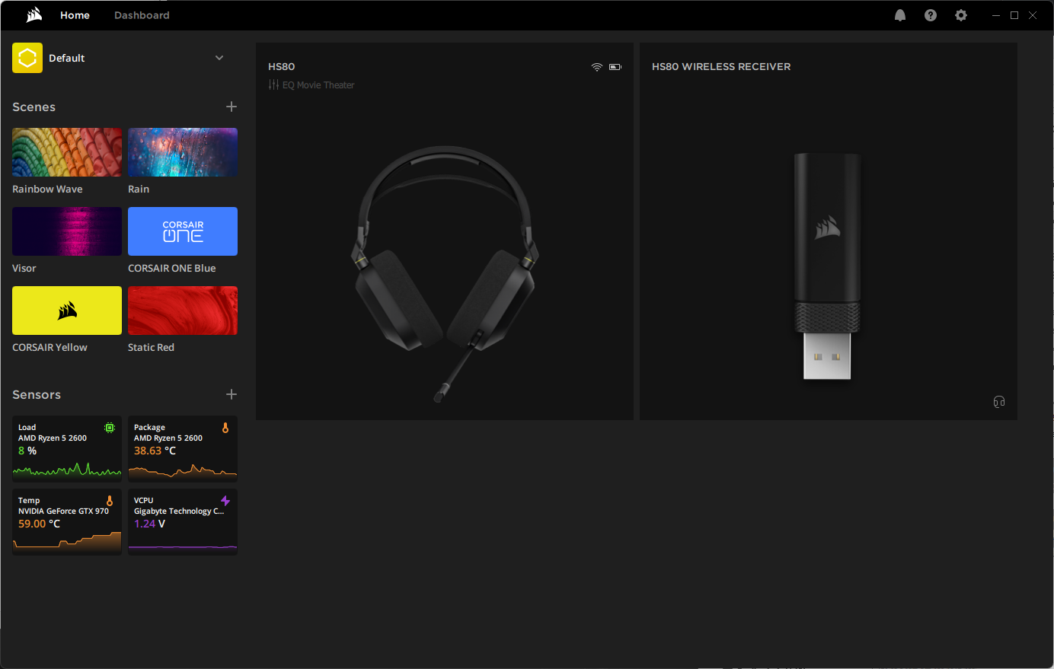
Task: Switch to the Home tab
Action: point(75,15)
